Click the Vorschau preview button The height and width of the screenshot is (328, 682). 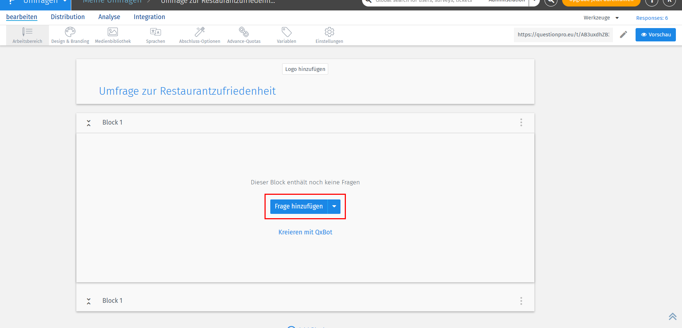(655, 35)
